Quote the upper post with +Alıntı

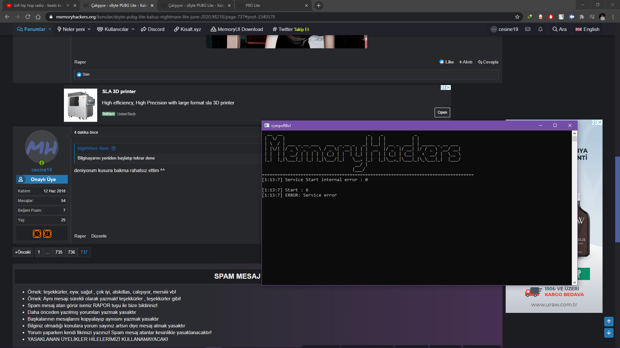466,62
